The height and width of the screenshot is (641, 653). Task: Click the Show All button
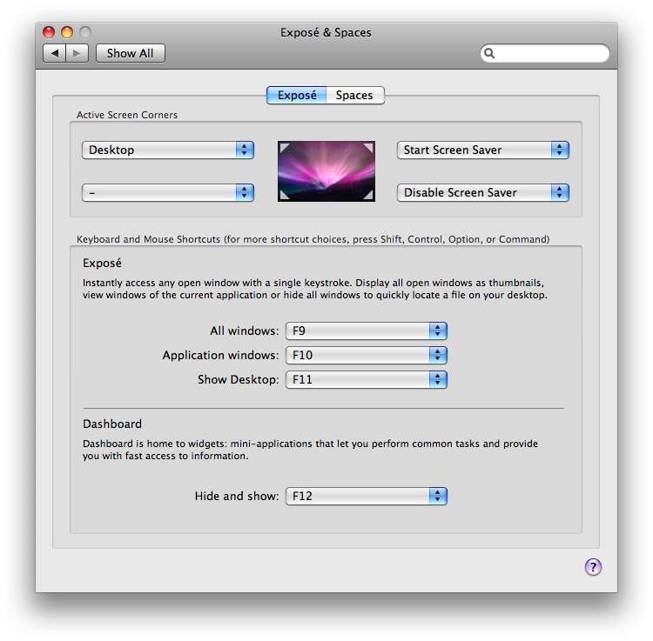(131, 53)
